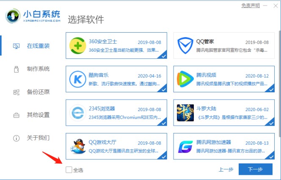
Task: Click the 酷狗音乐 K logo icon
Action: click(77, 79)
